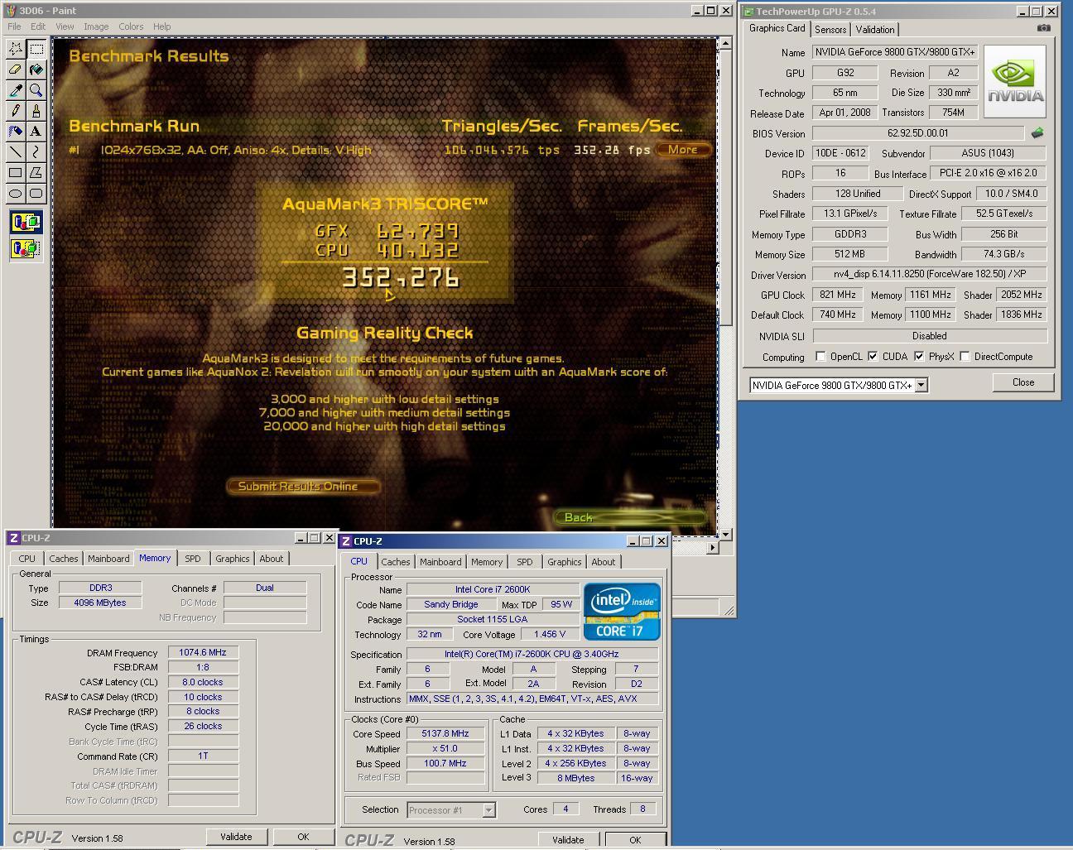Open the View menu in Paint

pyautogui.click(x=65, y=26)
